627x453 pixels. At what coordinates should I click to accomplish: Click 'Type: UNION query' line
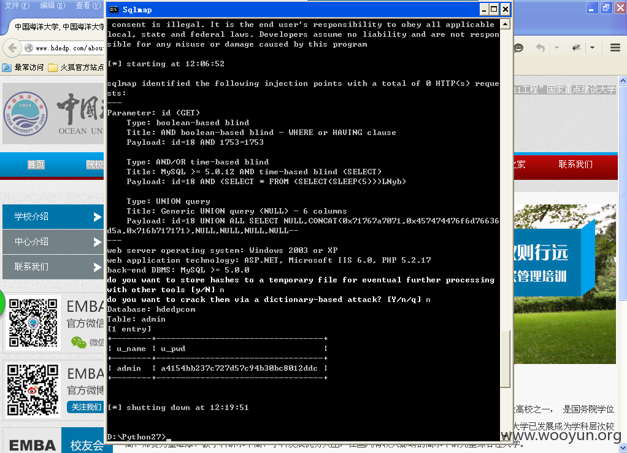pos(168,201)
